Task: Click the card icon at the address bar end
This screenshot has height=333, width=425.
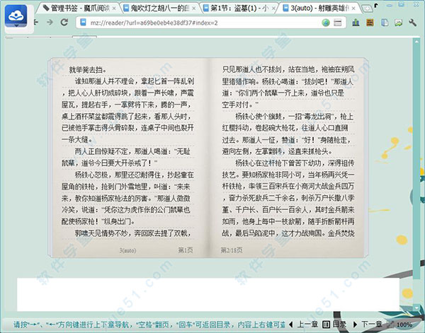Action: tap(337, 23)
